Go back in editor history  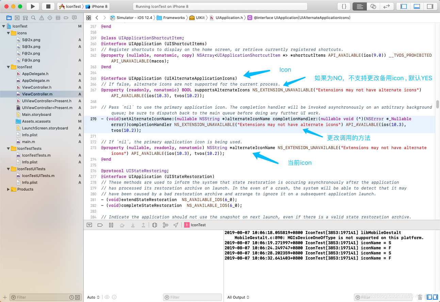[97, 18]
